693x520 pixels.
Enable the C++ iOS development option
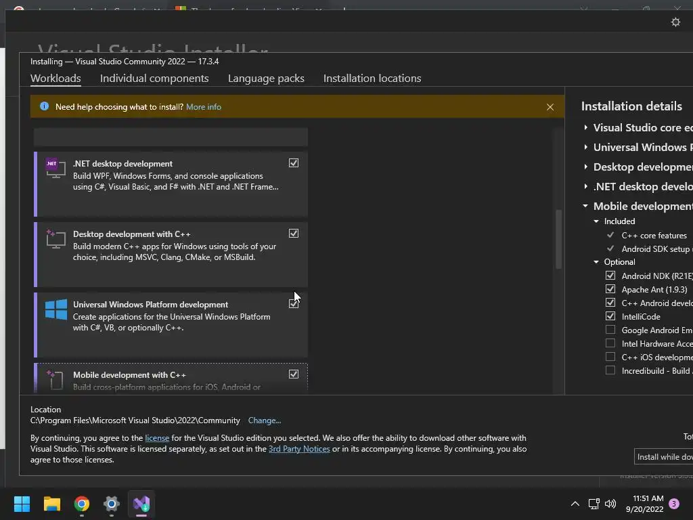610,357
